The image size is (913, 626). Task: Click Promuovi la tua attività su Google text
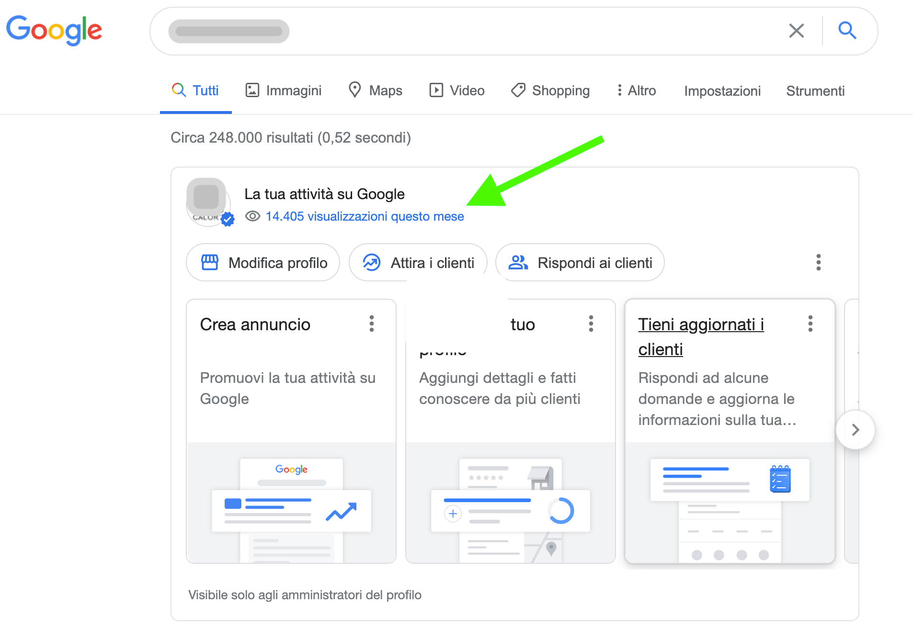coord(288,388)
